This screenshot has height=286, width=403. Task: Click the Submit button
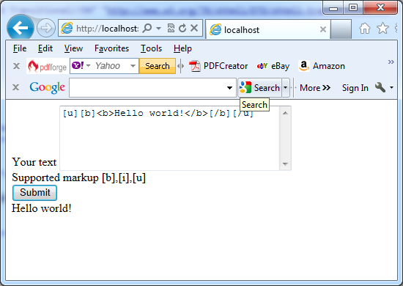click(x=34, y=193)
